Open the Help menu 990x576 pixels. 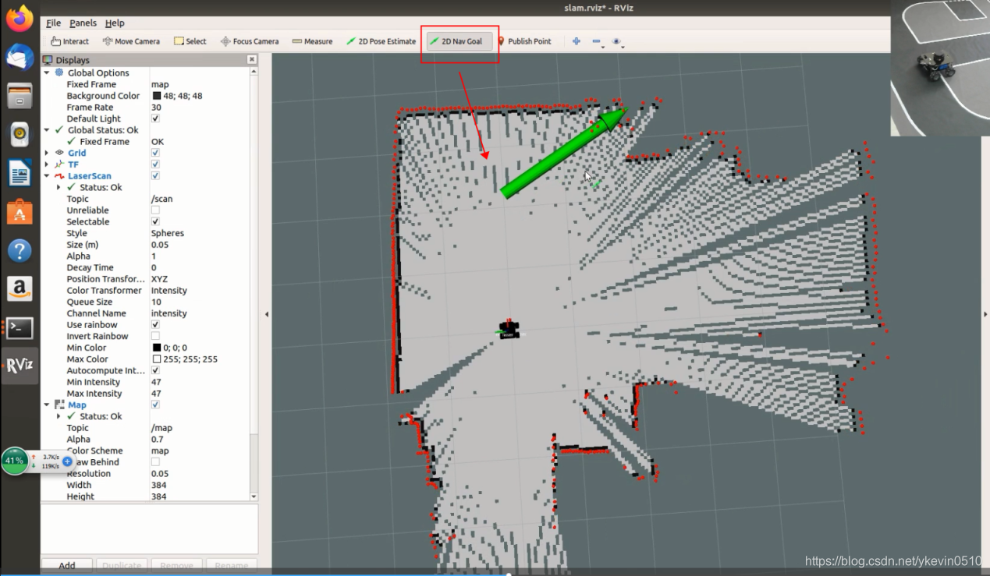click(115, 23)
